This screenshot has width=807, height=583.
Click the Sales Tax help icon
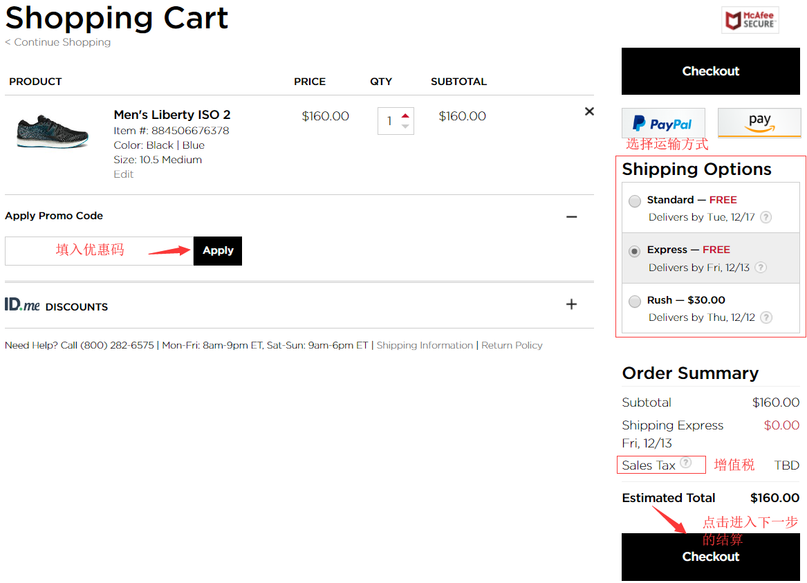tap(685, 463)
